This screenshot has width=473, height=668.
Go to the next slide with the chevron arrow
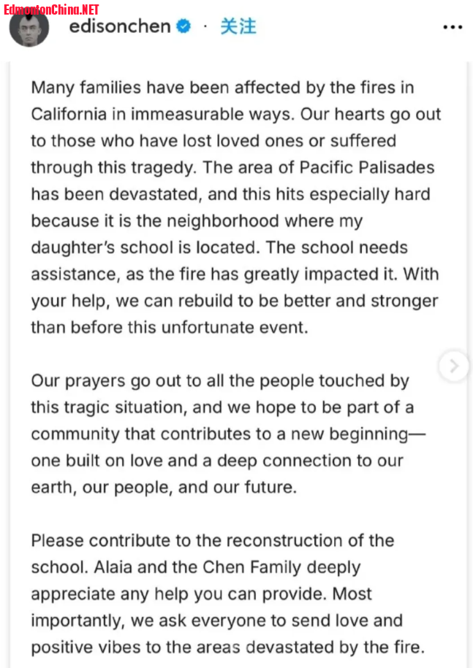coord(454,366)
